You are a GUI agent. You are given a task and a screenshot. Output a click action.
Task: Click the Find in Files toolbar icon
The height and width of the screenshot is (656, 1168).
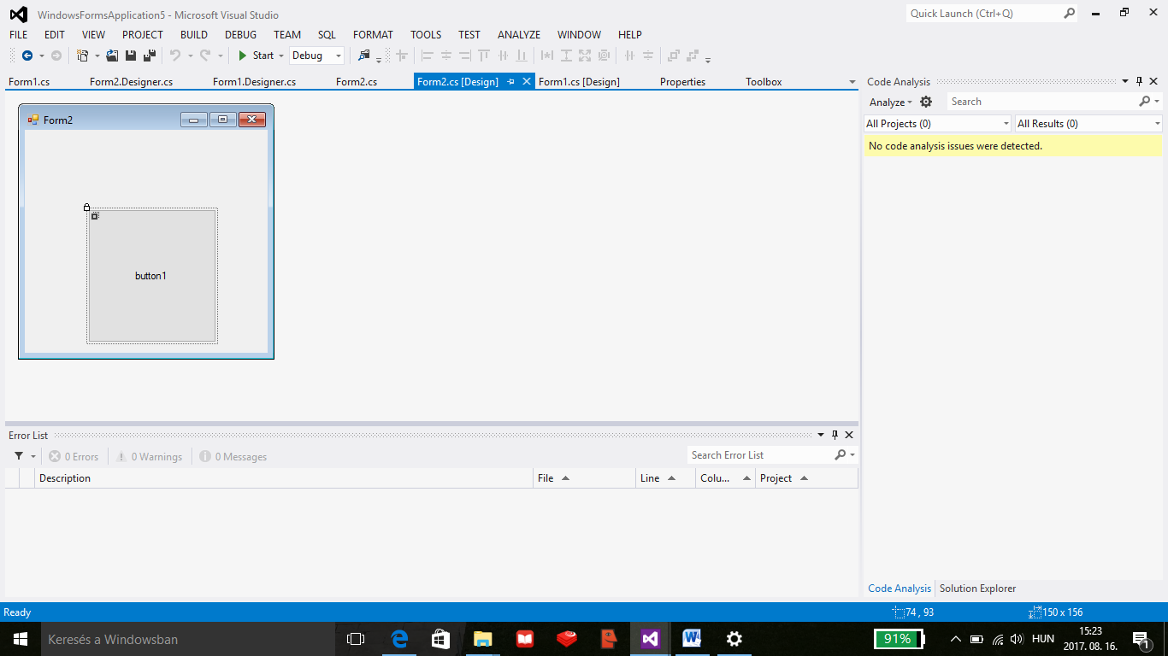coord(364,56)
